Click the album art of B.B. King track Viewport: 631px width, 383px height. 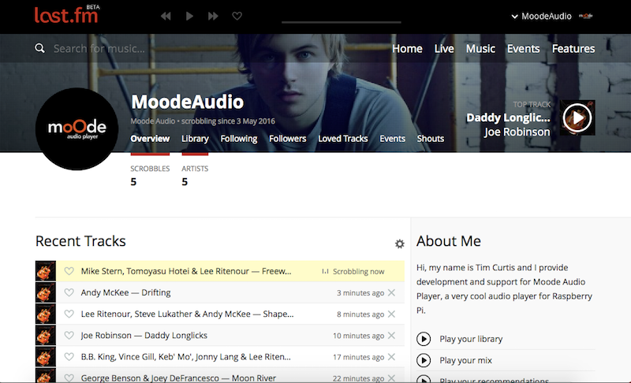pyautogui.click(x=46, y=356)
